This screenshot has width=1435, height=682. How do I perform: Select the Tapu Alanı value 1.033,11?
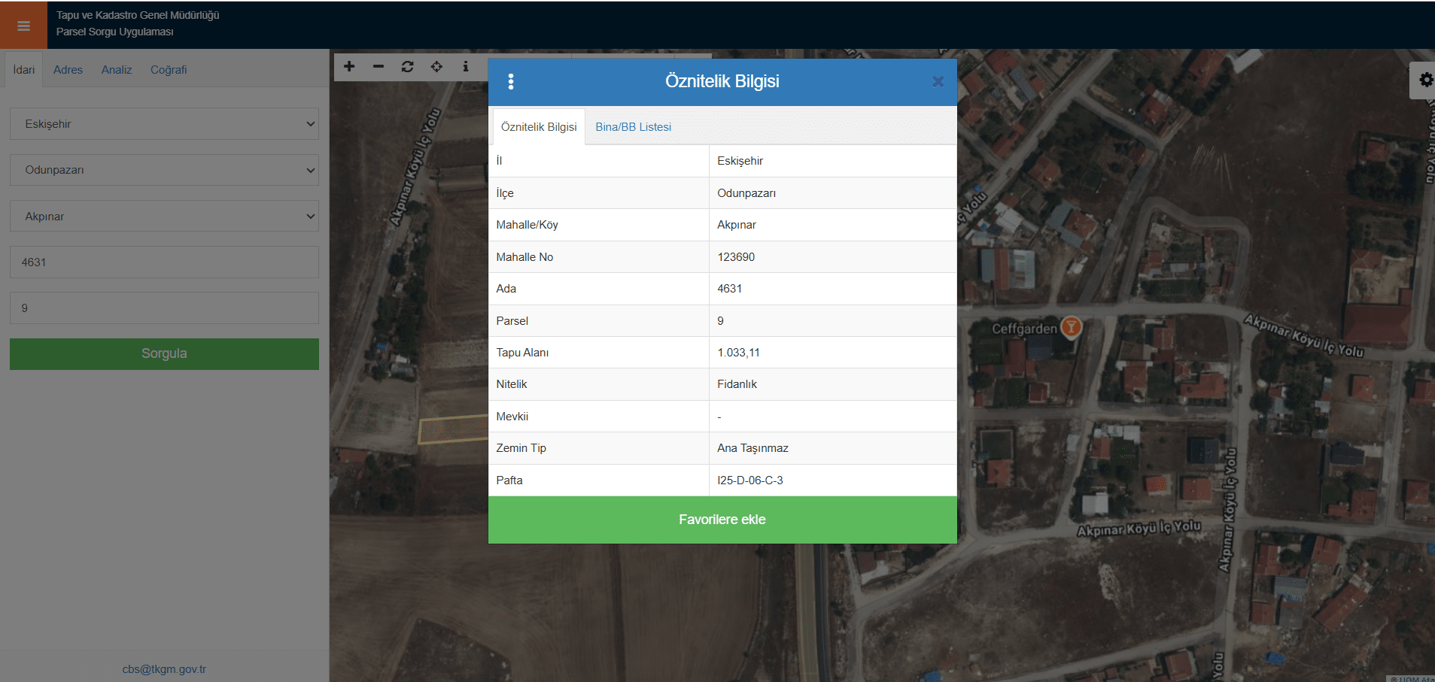point(738,353)
